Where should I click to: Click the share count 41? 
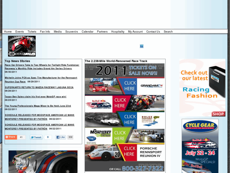[21, 137]
